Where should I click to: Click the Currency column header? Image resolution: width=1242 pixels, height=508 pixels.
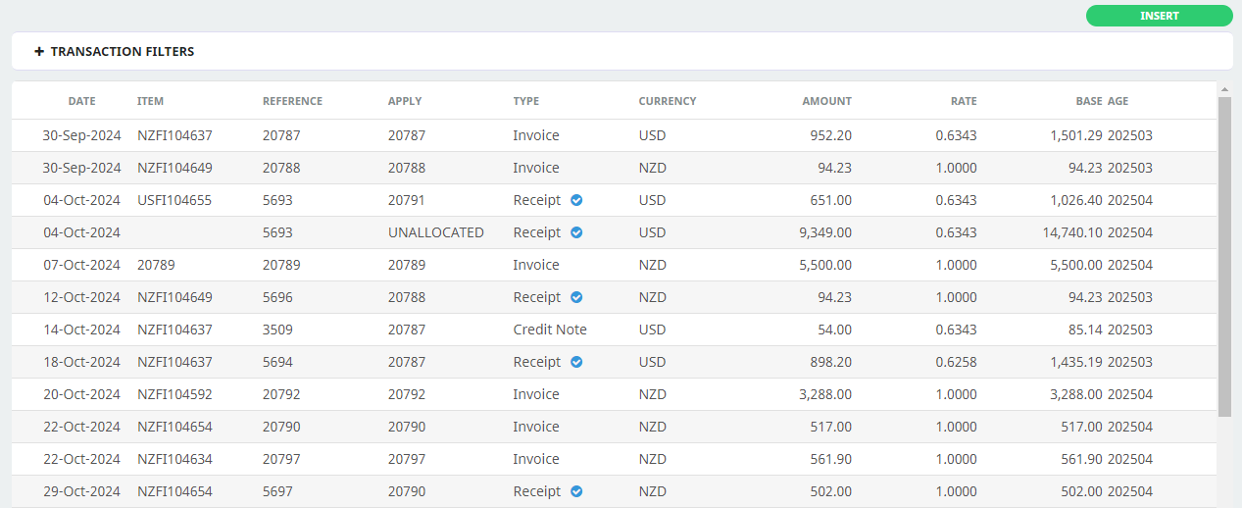668,101
